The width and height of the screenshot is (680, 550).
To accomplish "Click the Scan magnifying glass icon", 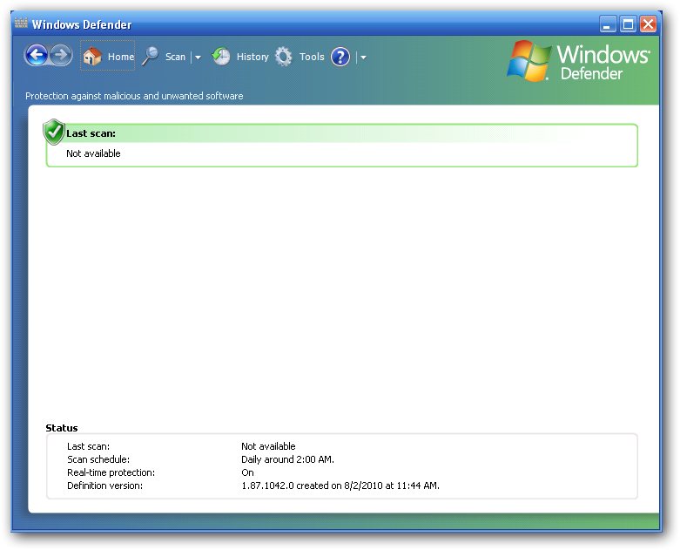I will pyautogui.click(x=151, y=57).
